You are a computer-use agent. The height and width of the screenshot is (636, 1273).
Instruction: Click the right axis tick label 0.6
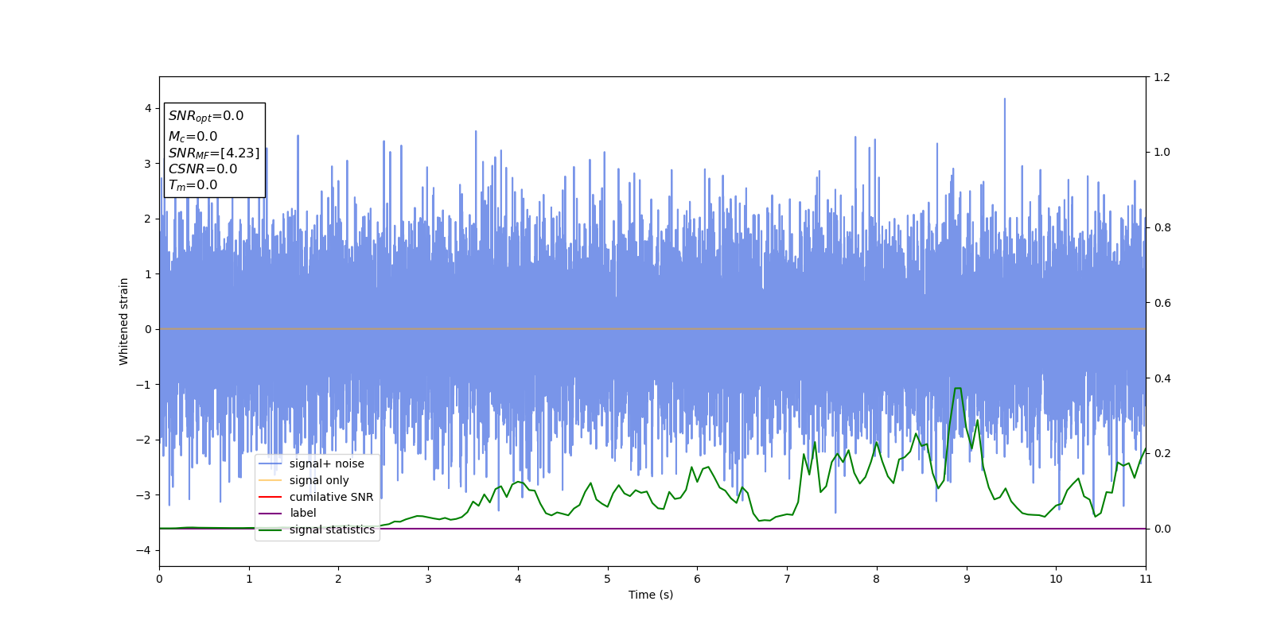point(1162,303)
